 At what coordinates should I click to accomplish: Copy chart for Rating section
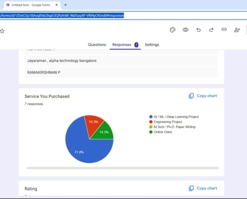coord(203,188)
